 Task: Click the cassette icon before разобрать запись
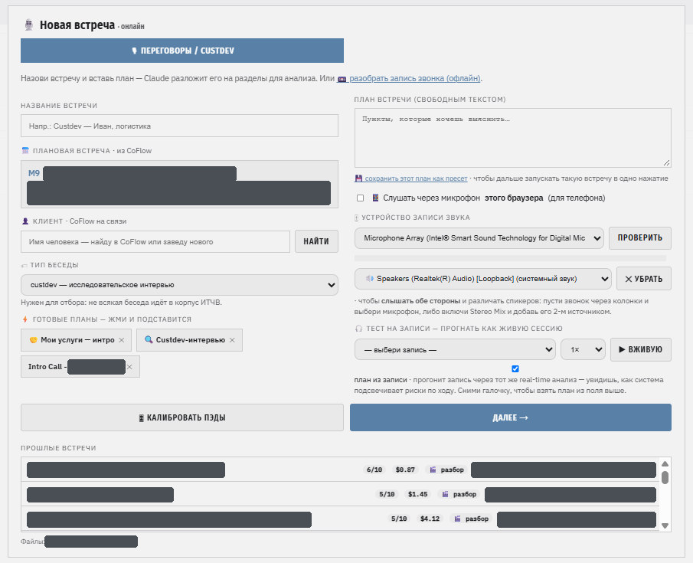point(342,79)
